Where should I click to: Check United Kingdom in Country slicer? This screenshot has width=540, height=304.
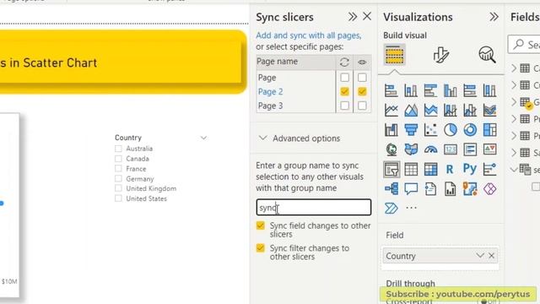point(118,188)
